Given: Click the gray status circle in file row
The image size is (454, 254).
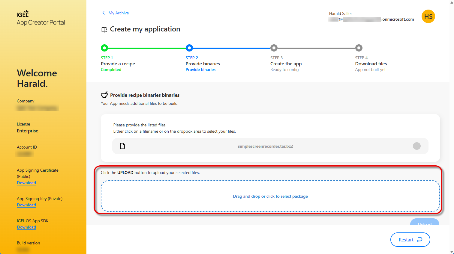Looking at the screenshot, I should coord(416,146).
